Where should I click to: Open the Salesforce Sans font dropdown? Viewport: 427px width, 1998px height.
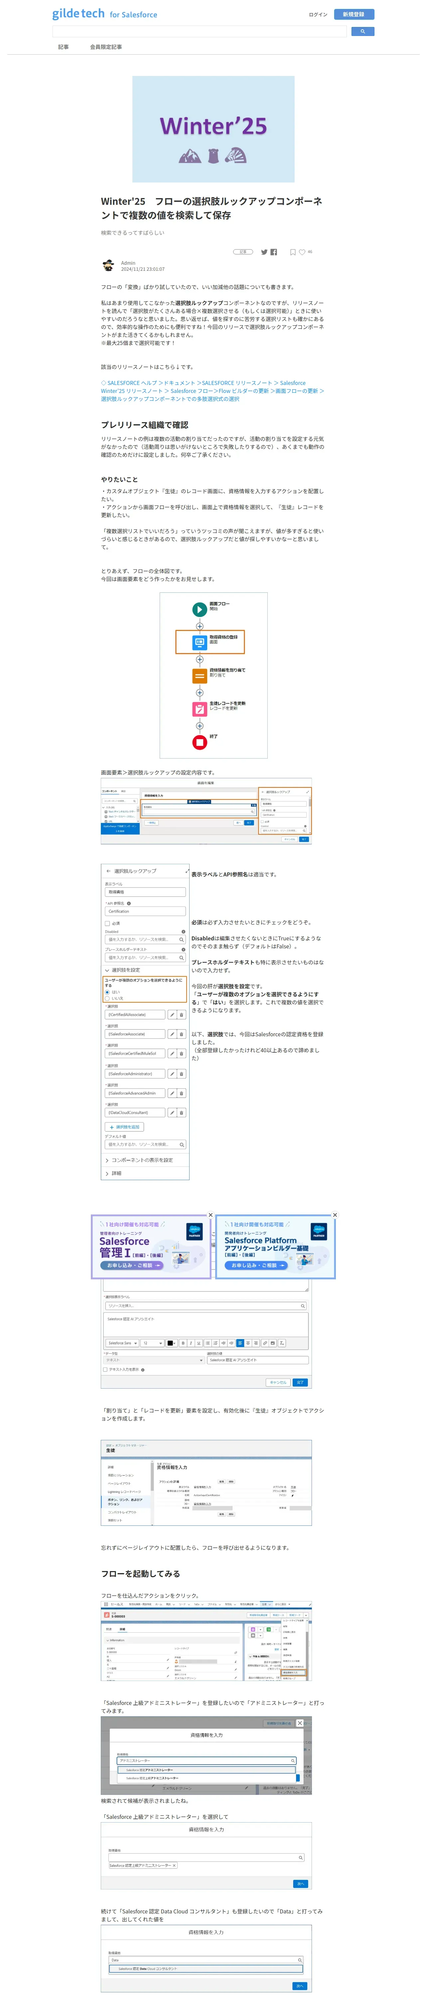click(122, 1343)
